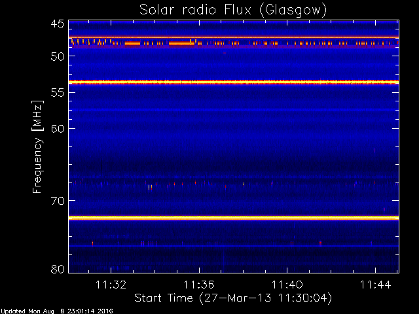Select the "Frequency [MHz]" y-axis label
The image size is (419, 314).
37,147
